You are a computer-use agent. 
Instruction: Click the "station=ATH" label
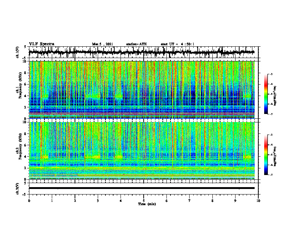point(136,44)
